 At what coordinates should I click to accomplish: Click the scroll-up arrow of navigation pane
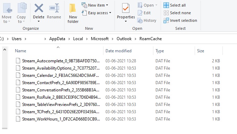pos(5,50)
